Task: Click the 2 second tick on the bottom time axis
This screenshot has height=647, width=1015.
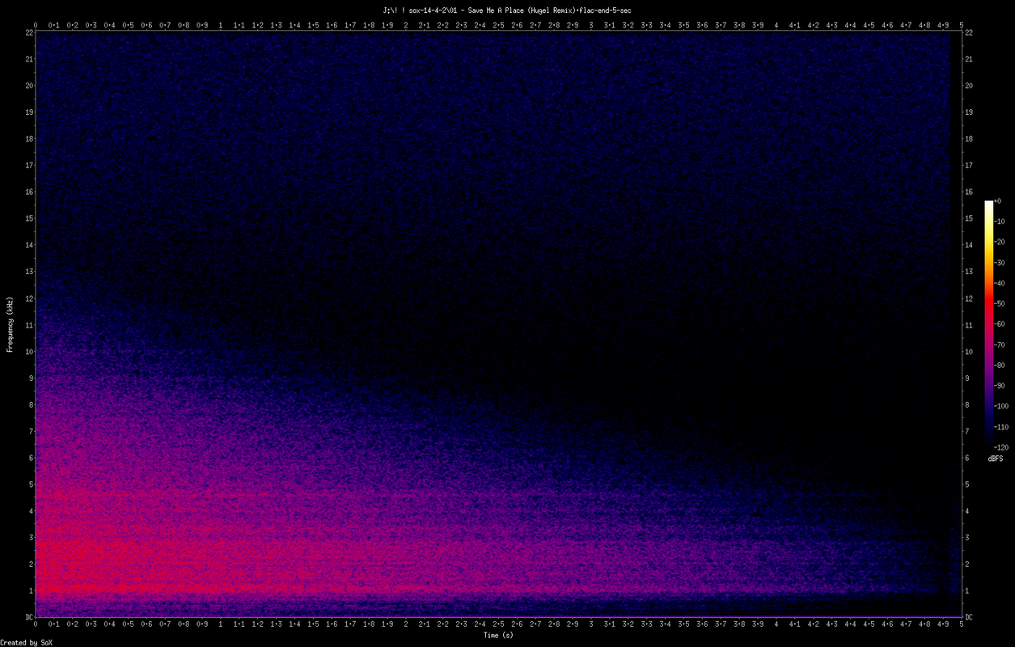Action: (x=406, y=624)
